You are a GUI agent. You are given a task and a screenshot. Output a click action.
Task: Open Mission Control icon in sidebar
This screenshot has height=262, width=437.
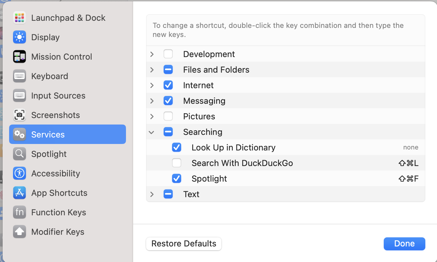19,57
